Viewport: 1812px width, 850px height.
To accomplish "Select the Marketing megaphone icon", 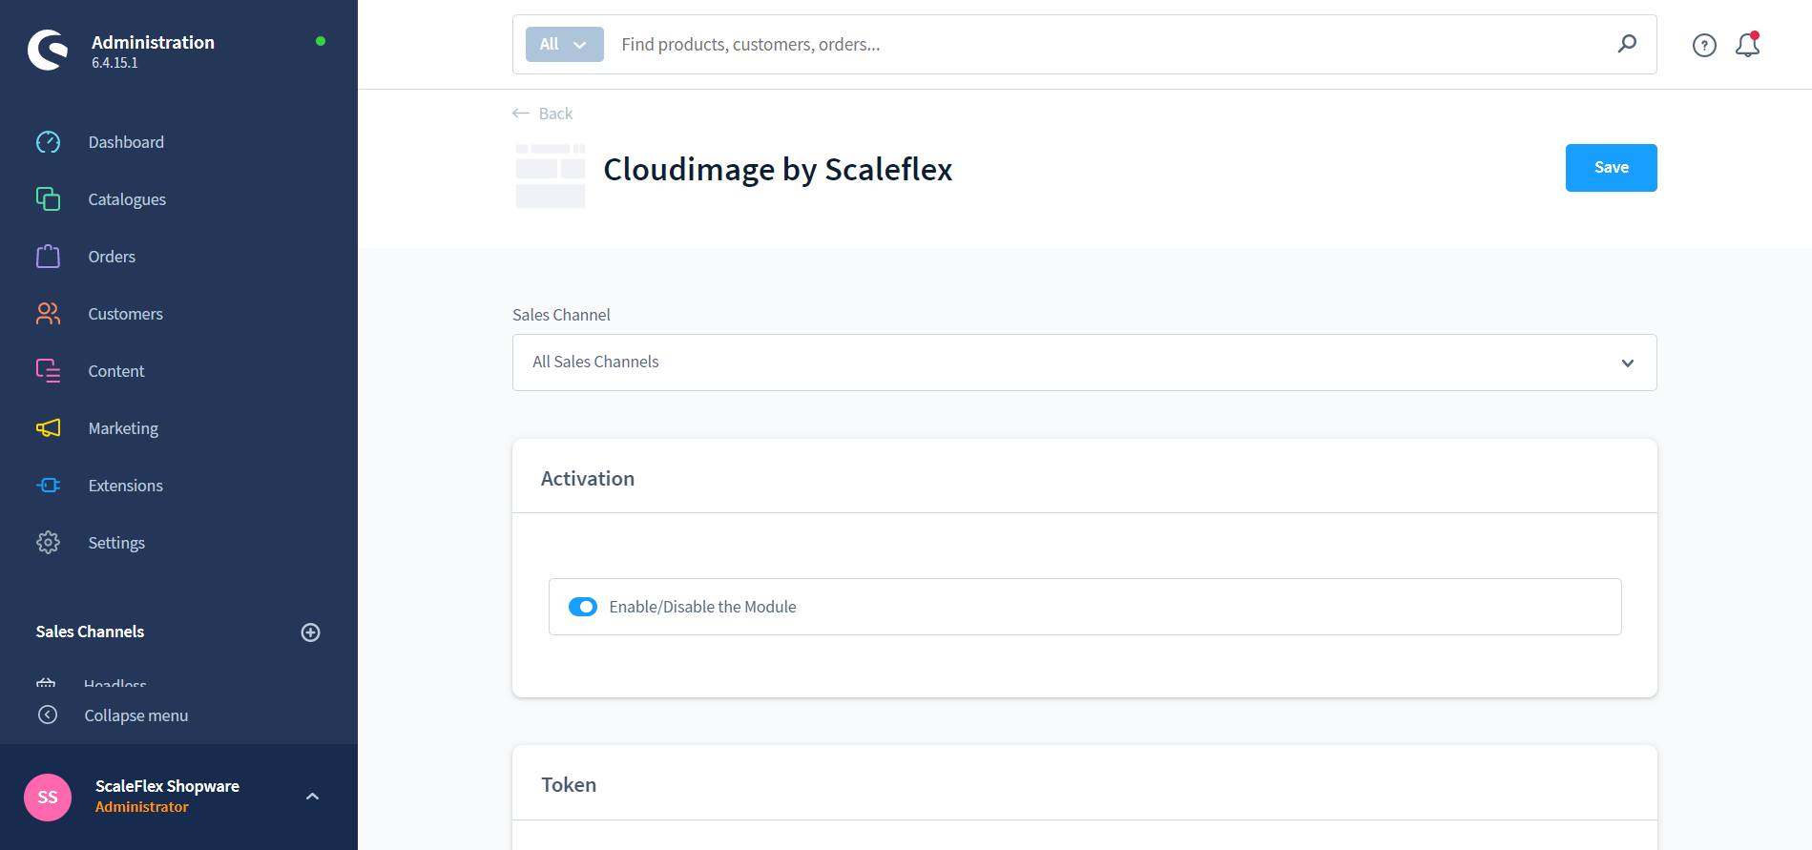I will tap(48, 428).
